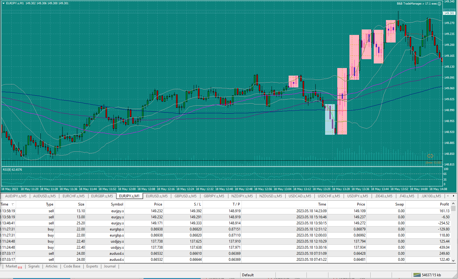This screenshot has height=279, width=458.
Task: Click the Time column sort arrow
Action: 12,204
